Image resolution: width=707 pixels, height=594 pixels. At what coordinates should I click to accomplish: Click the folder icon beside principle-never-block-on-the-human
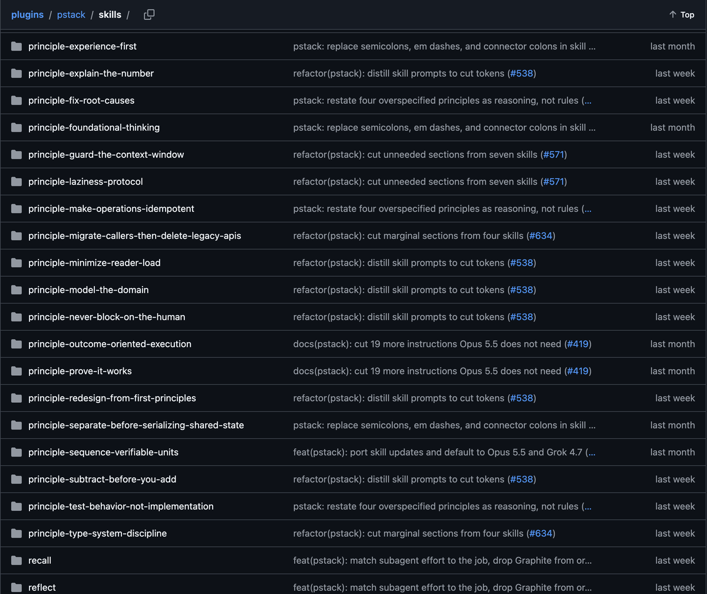(x=16, y=317)
